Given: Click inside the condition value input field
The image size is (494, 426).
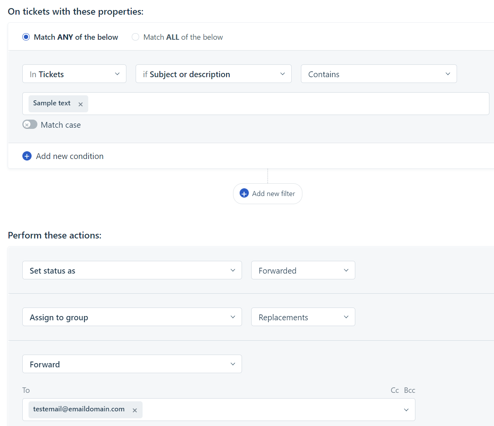Looking at the screenshot, I should [255, 103].
